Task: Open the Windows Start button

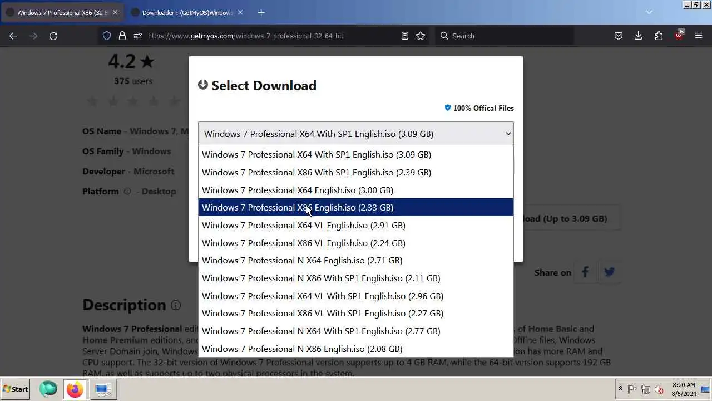Action: 16,389
